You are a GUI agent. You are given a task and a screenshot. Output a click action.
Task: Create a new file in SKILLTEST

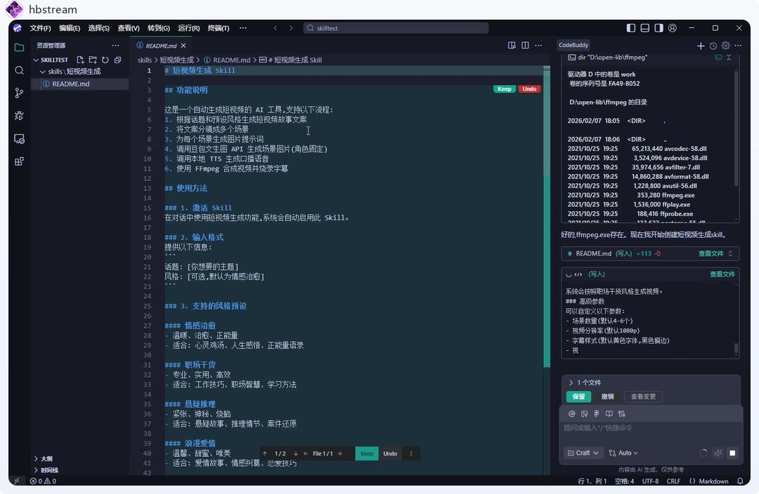80,60
